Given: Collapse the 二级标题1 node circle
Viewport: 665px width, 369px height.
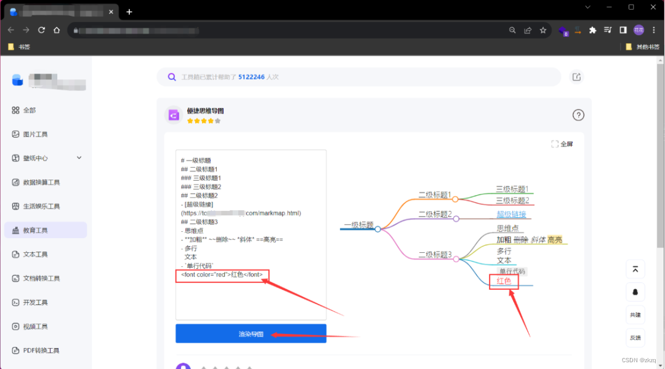Looking at the screenshot, I should [x=455, y=199].
